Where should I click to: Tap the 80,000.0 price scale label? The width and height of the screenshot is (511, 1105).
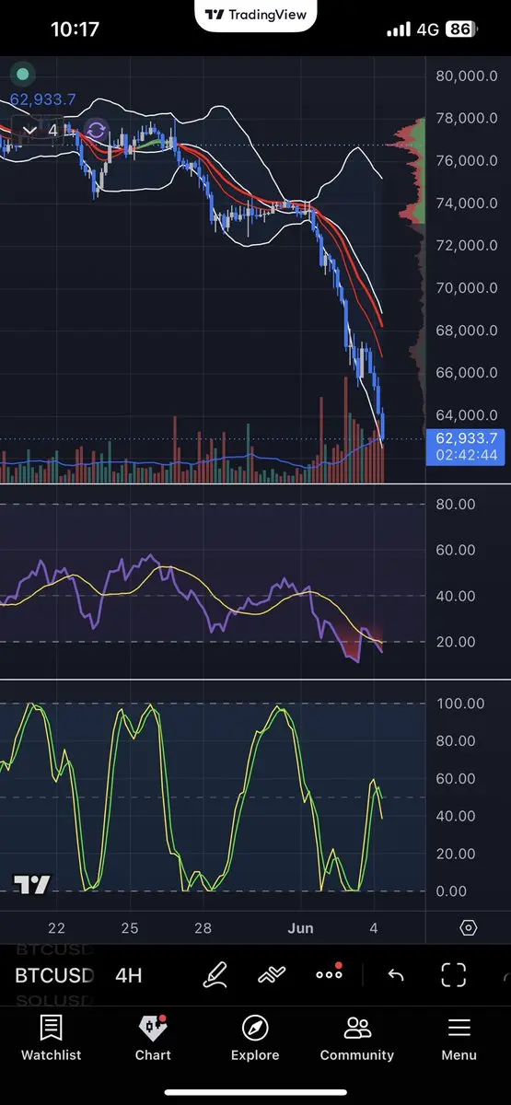pos(467,76)
